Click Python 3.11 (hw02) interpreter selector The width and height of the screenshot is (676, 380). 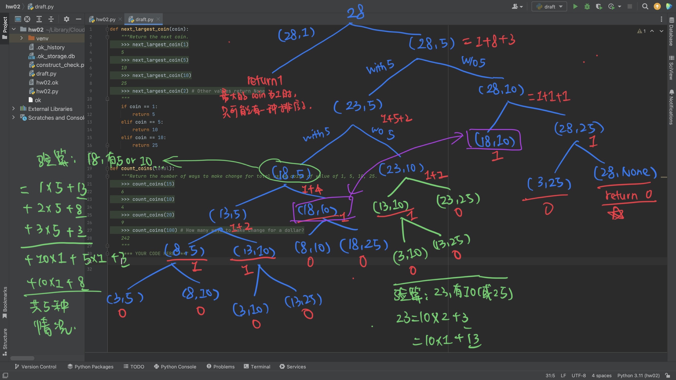[x=638, y=375]
